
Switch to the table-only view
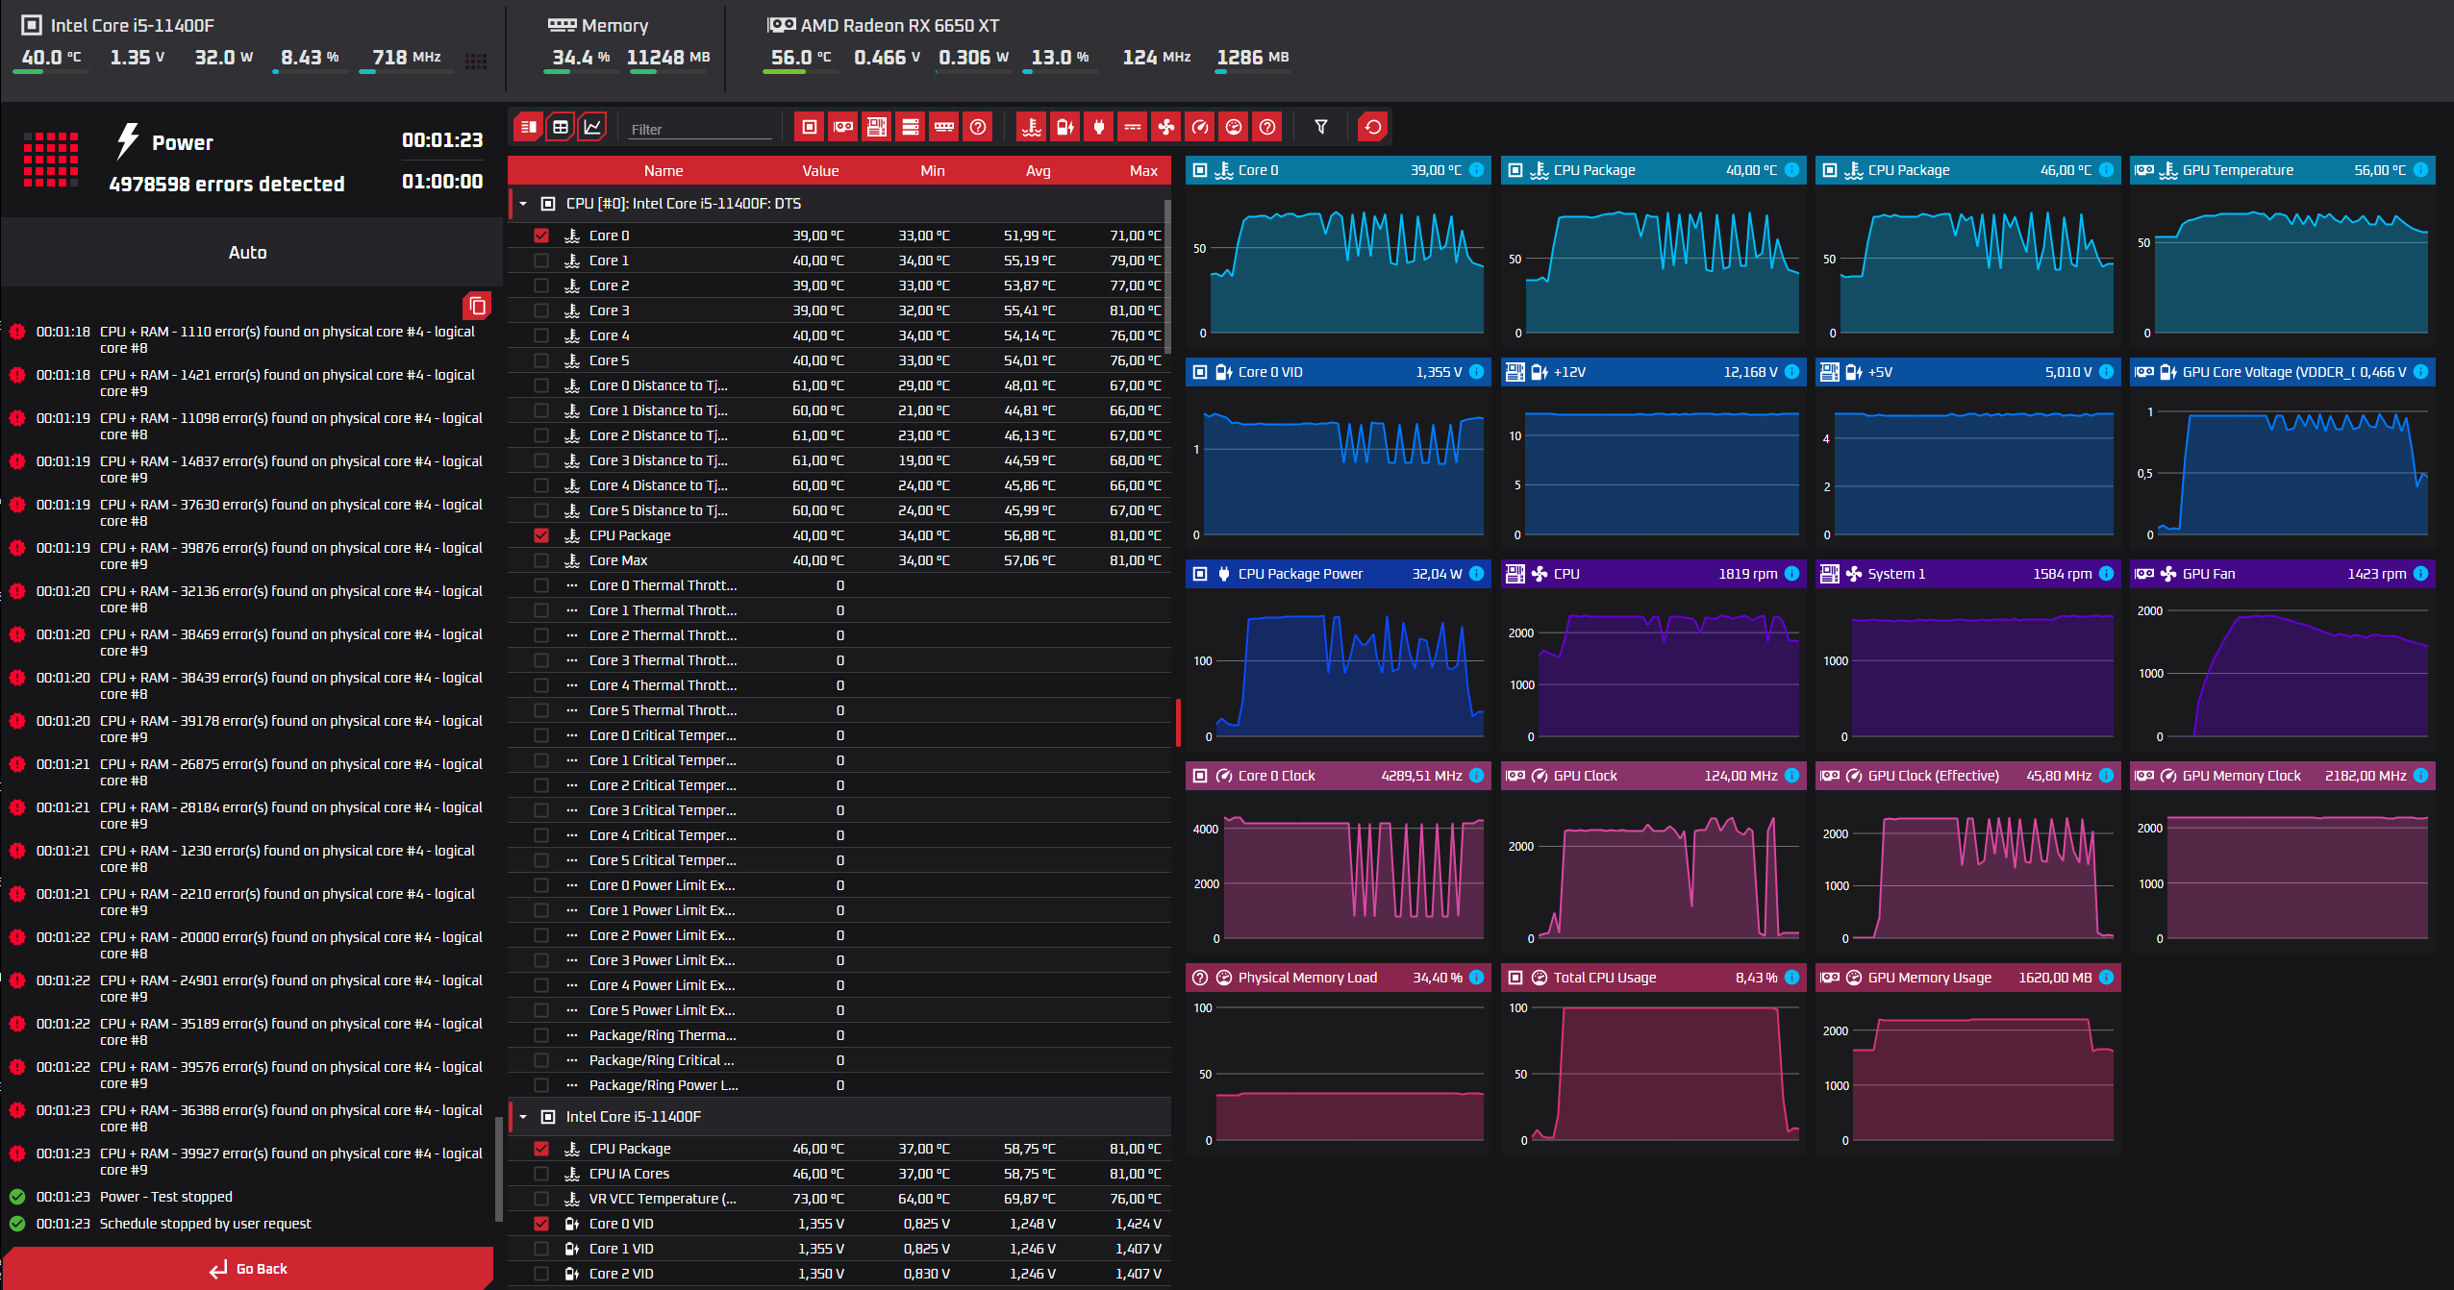pyautogui.click(x=561, y=127)
